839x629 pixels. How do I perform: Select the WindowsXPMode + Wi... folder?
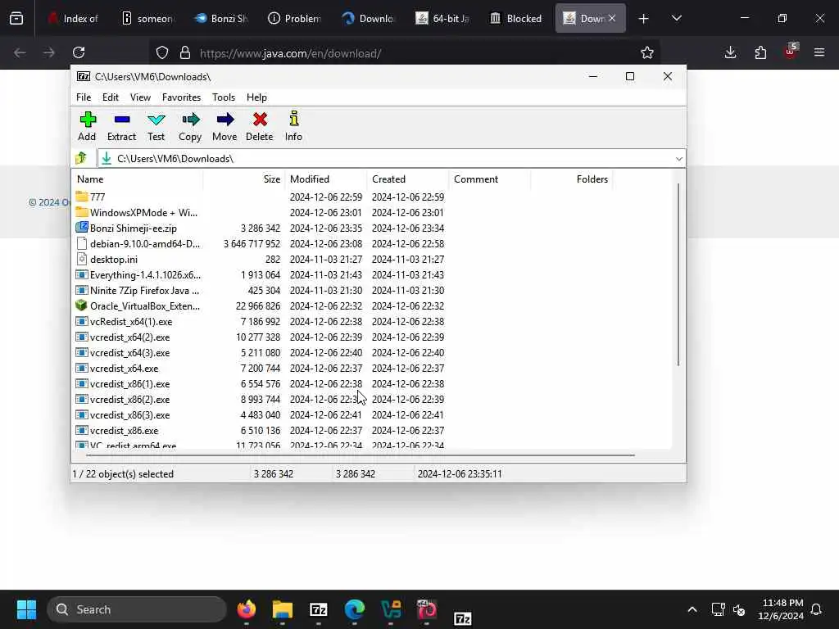click(x=143, y=212)
